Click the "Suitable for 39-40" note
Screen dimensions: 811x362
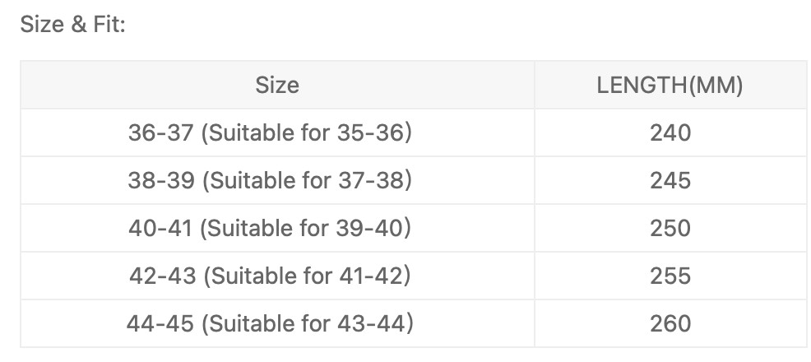coord(306,228)
